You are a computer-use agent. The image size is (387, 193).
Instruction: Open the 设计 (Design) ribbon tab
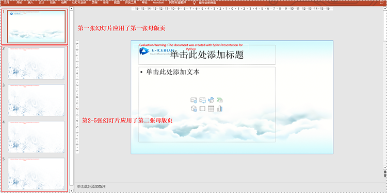tap(42, 3)
